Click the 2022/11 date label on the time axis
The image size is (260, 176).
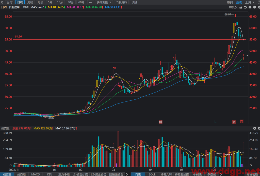coord(14,170)
